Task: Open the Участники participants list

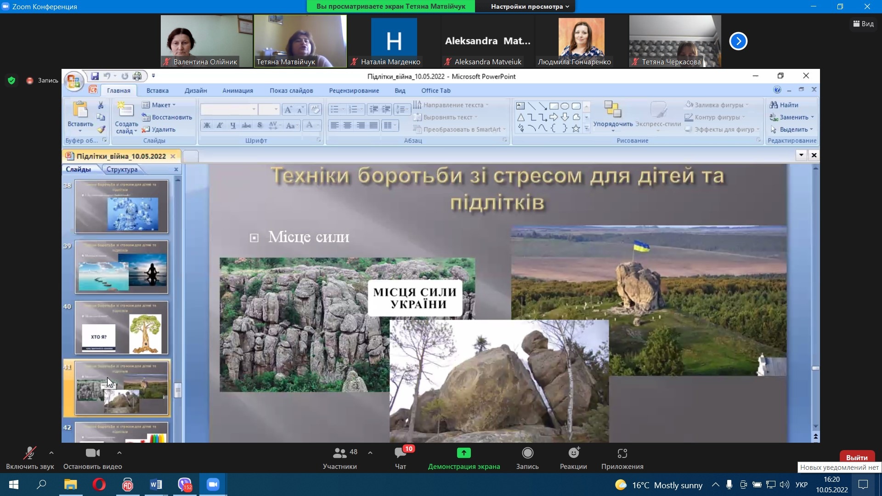Action: (339, 454)
